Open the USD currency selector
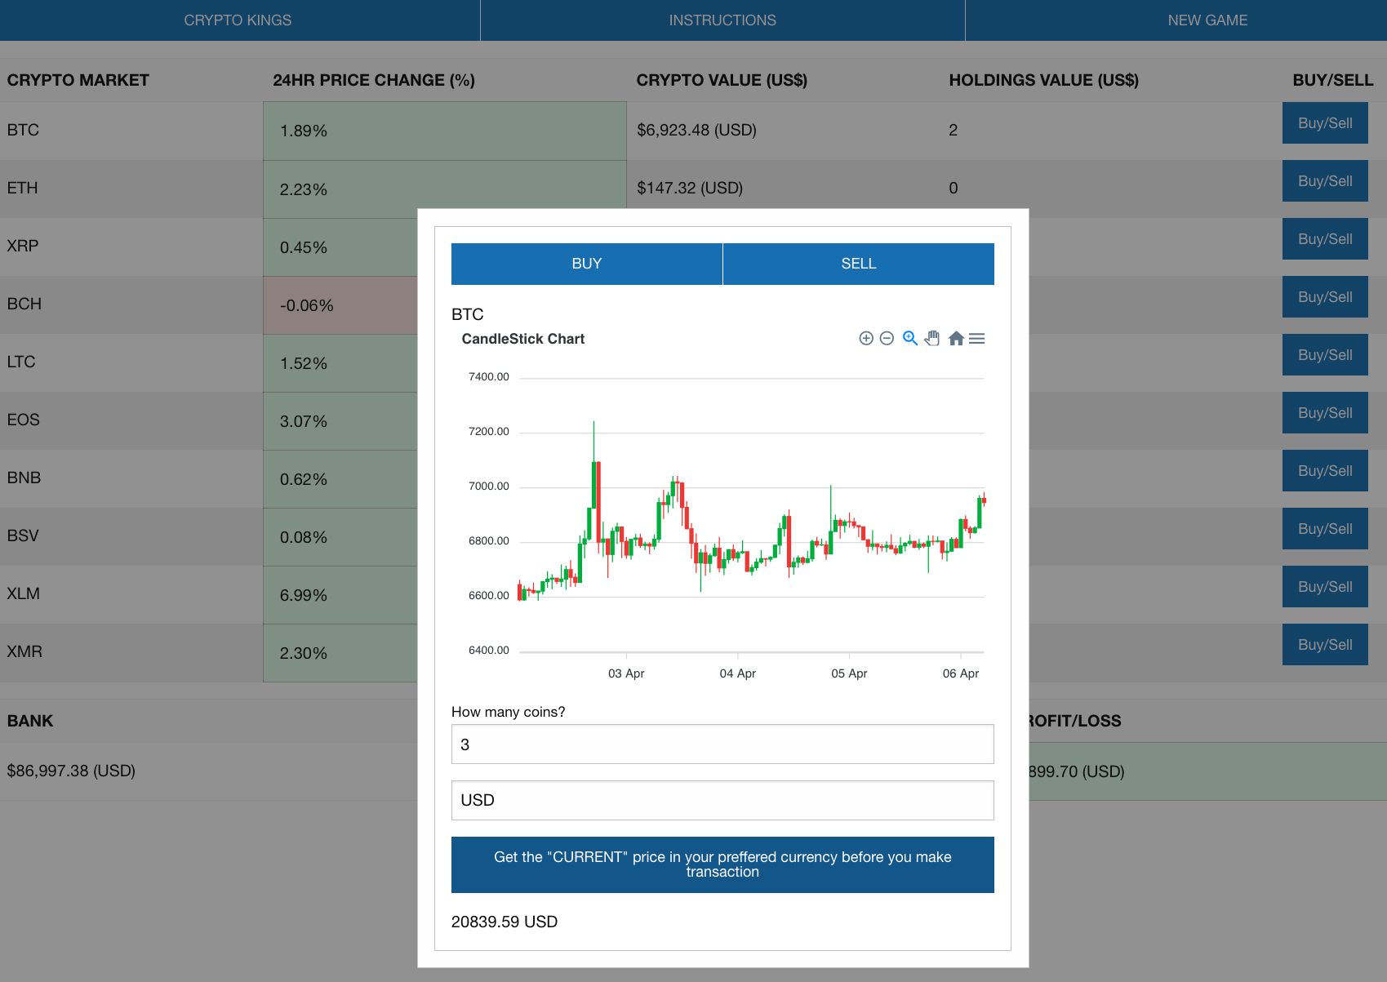Image resolution: width=1387 pixels, height=982 pixels. pyautogui.click(x=722, y=800)
